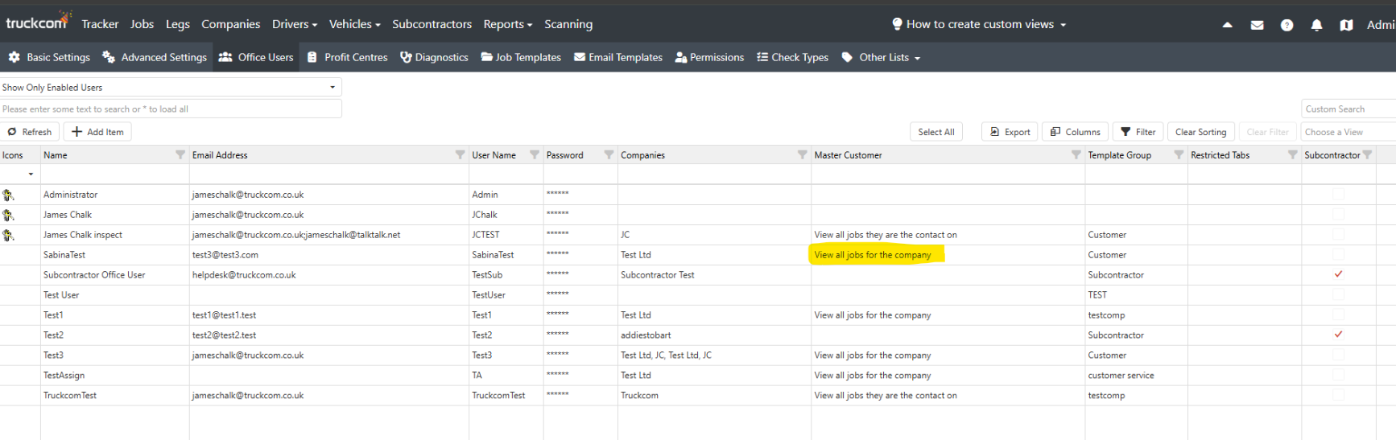
Task: Open the Subcontractors menu item
Action: pos(432,24)
